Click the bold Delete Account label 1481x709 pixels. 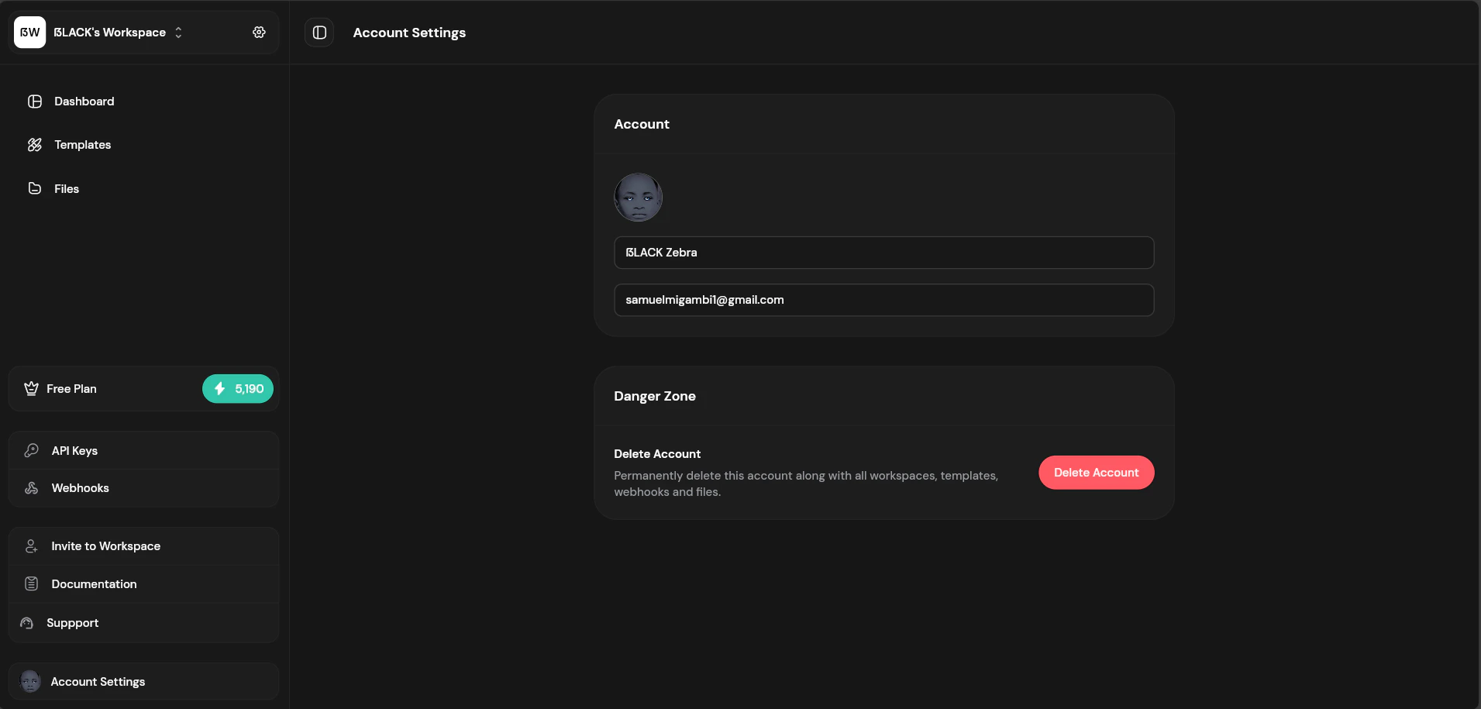click(x=657, y=454)
